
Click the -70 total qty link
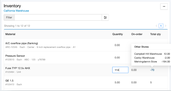pos(152,70)
